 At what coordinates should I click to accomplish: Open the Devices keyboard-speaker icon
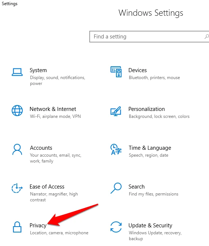click(x=116, y=72)
